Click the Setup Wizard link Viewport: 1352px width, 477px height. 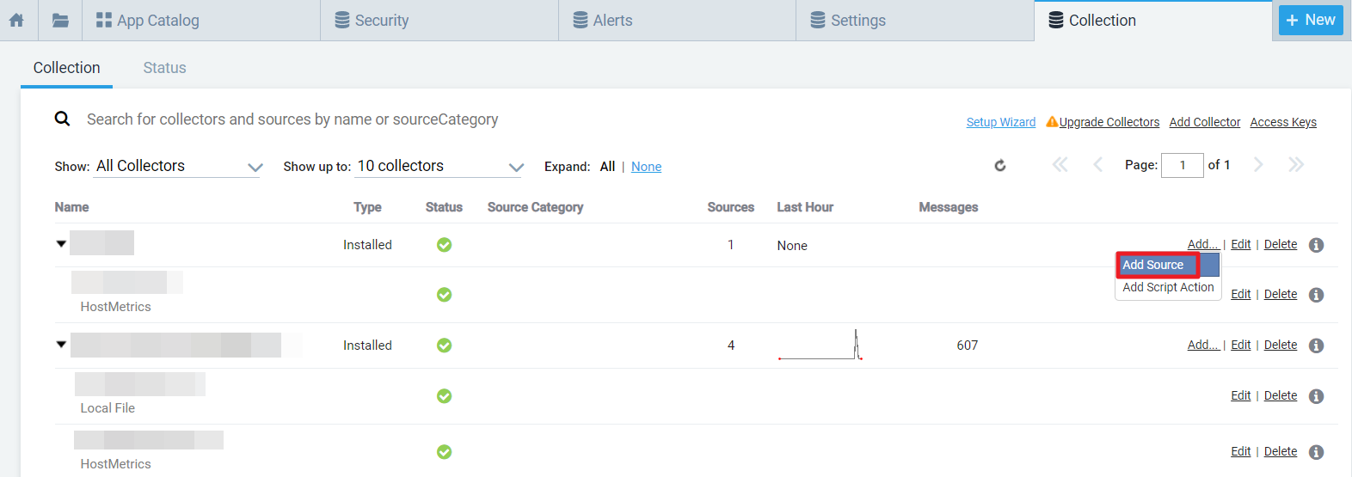point(1000,122)
